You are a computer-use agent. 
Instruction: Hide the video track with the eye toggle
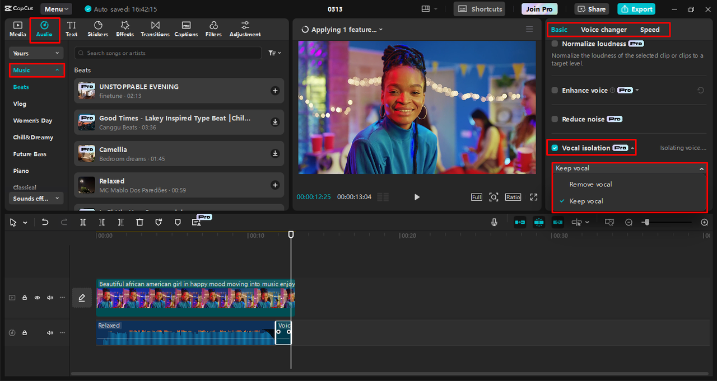click(x=37, y=298)
